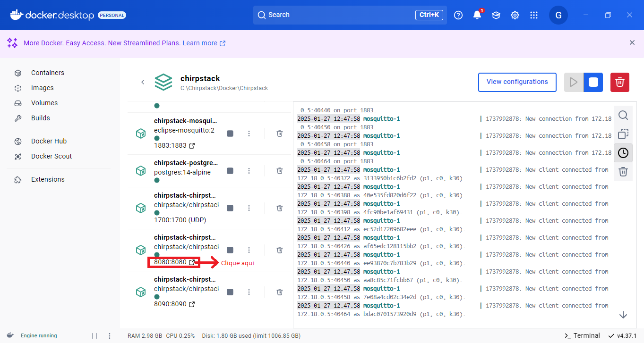
Task: Stop the whole chirpstack stack
Action: (x=593, y=82)
